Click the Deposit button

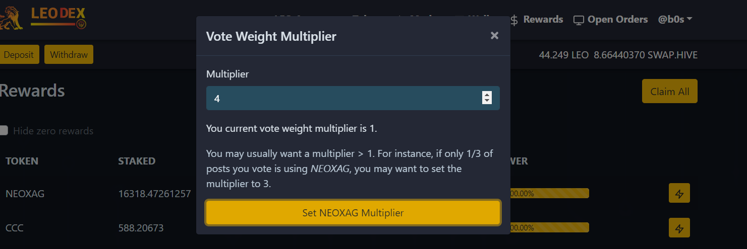[19, 54]
